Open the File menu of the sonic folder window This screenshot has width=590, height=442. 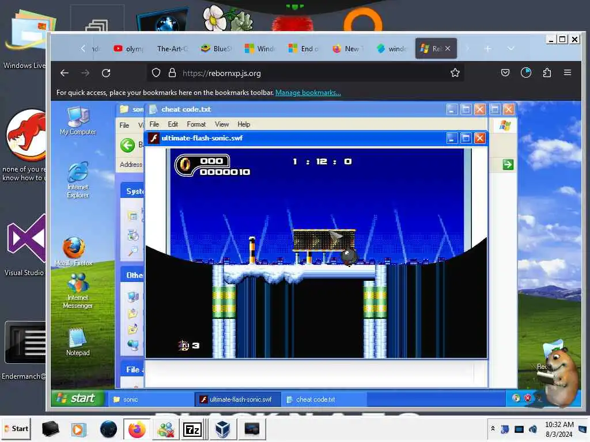click(124, 125)
